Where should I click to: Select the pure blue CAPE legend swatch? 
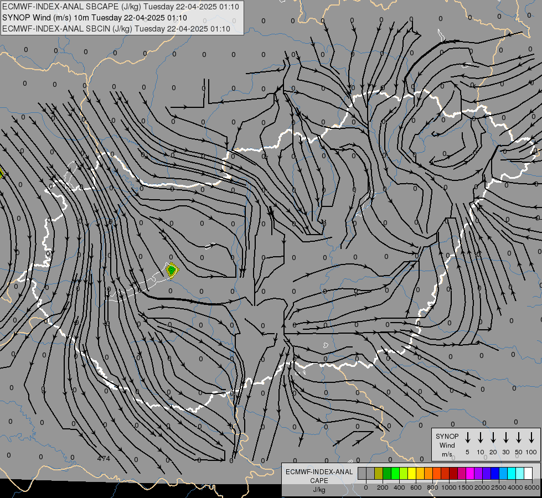coord(494,473)
